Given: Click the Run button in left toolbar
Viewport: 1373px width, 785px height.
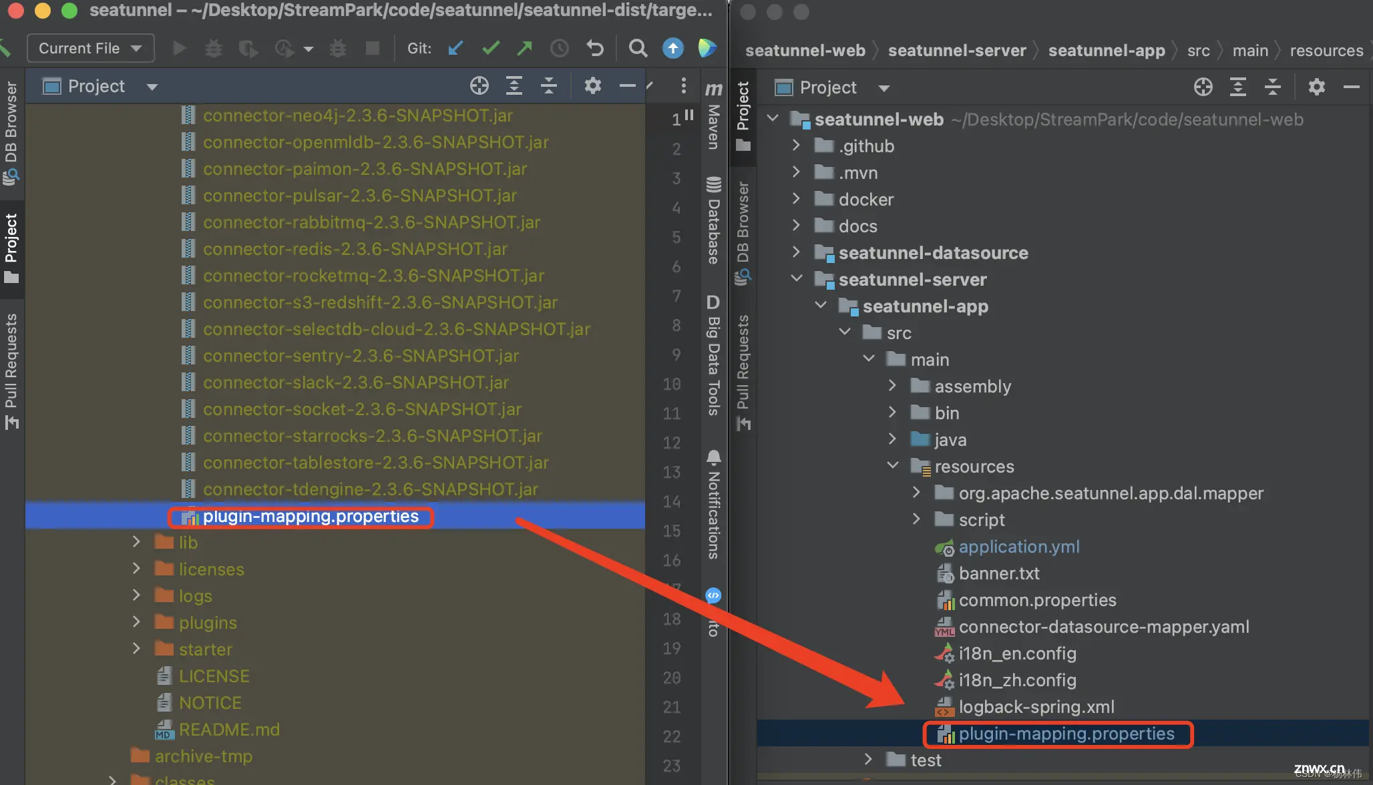Looking at the screenshot, I should click(x=179, y=48).
